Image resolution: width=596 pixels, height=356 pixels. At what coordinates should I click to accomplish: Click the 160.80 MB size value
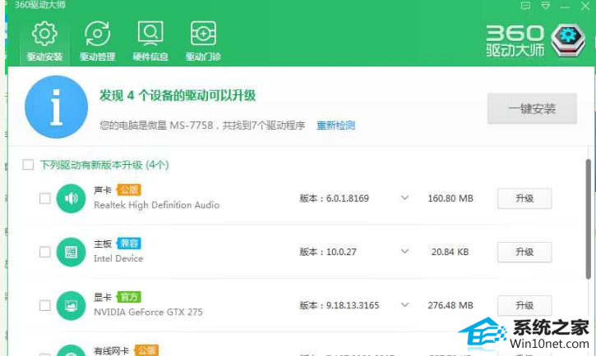(450, 199)
